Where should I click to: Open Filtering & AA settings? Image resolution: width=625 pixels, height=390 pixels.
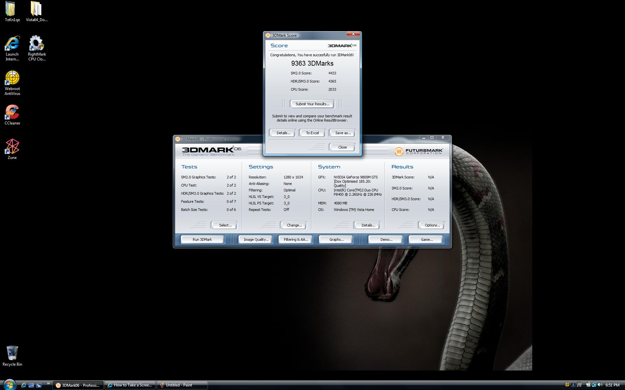click(x=296, y=240)
